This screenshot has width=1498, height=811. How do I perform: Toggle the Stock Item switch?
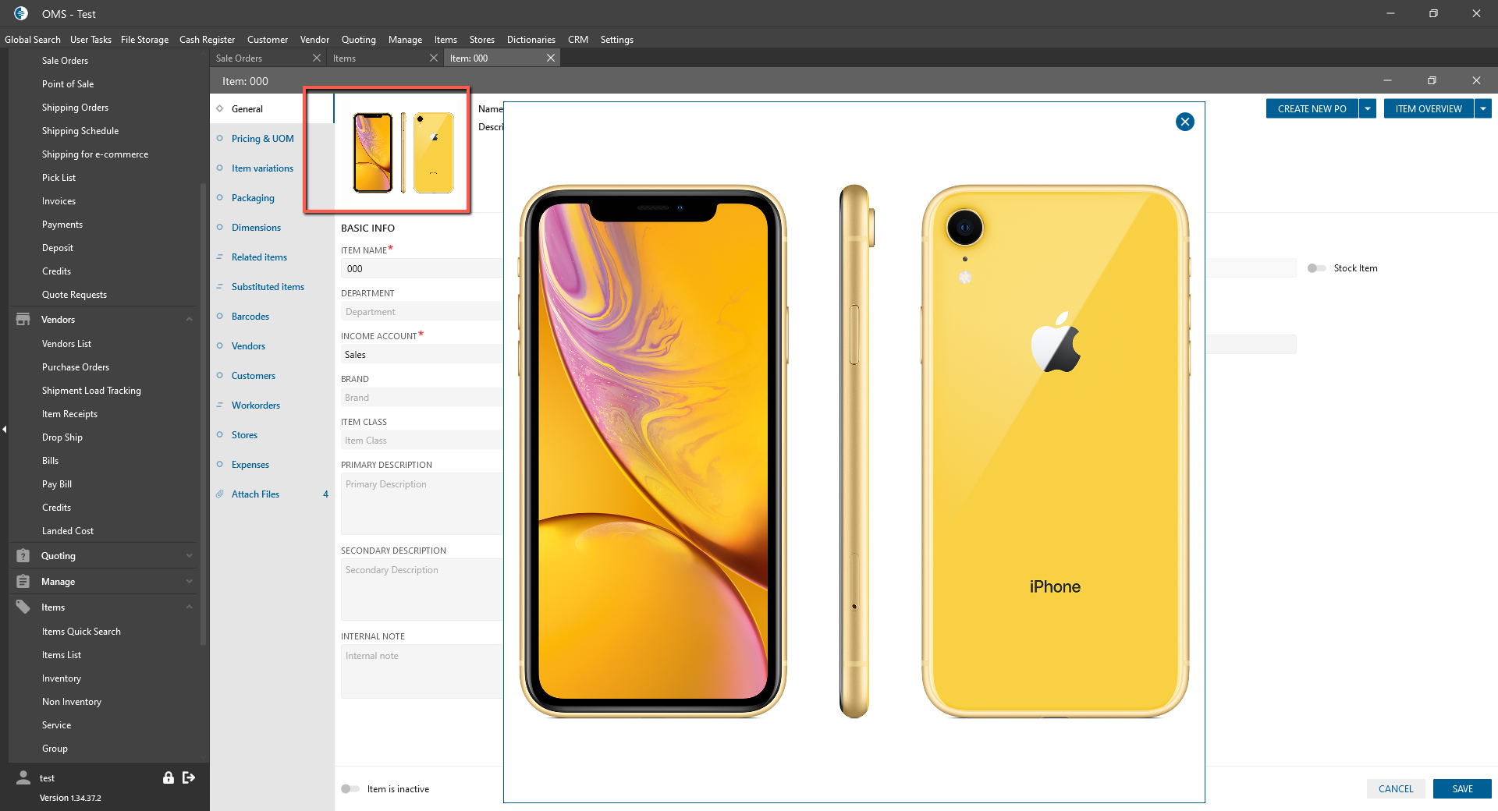click(1316, 267)
